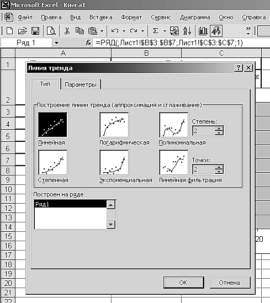Image resolution: width=270 pixels, height=303 pixels.
Task: Click the formula bar with РЯД formula
Action: tap(181, 42)
